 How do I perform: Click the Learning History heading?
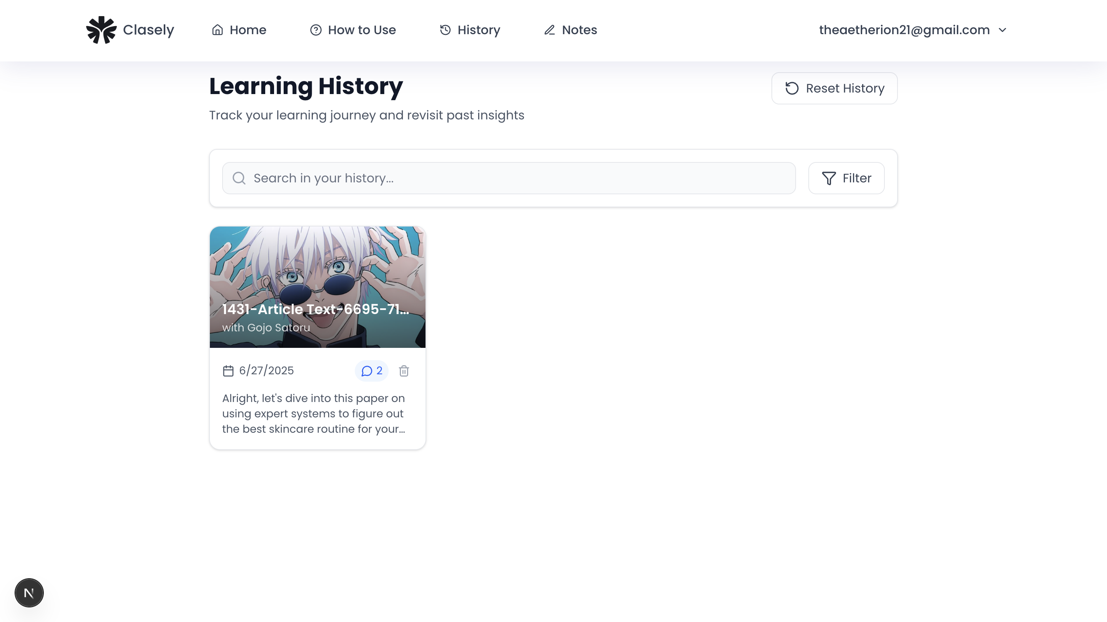306,86
